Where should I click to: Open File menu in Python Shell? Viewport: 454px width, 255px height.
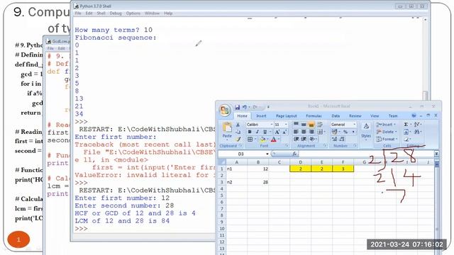pyautogui.click(x=78, y=13)
